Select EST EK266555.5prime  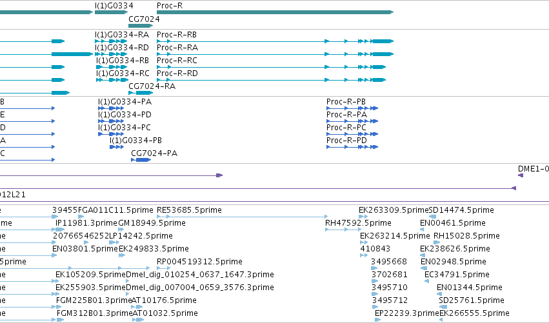(474, 314)
